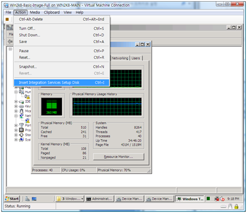
Task: Choose Insert Integration Services Setup Disk
Action: 62,82
